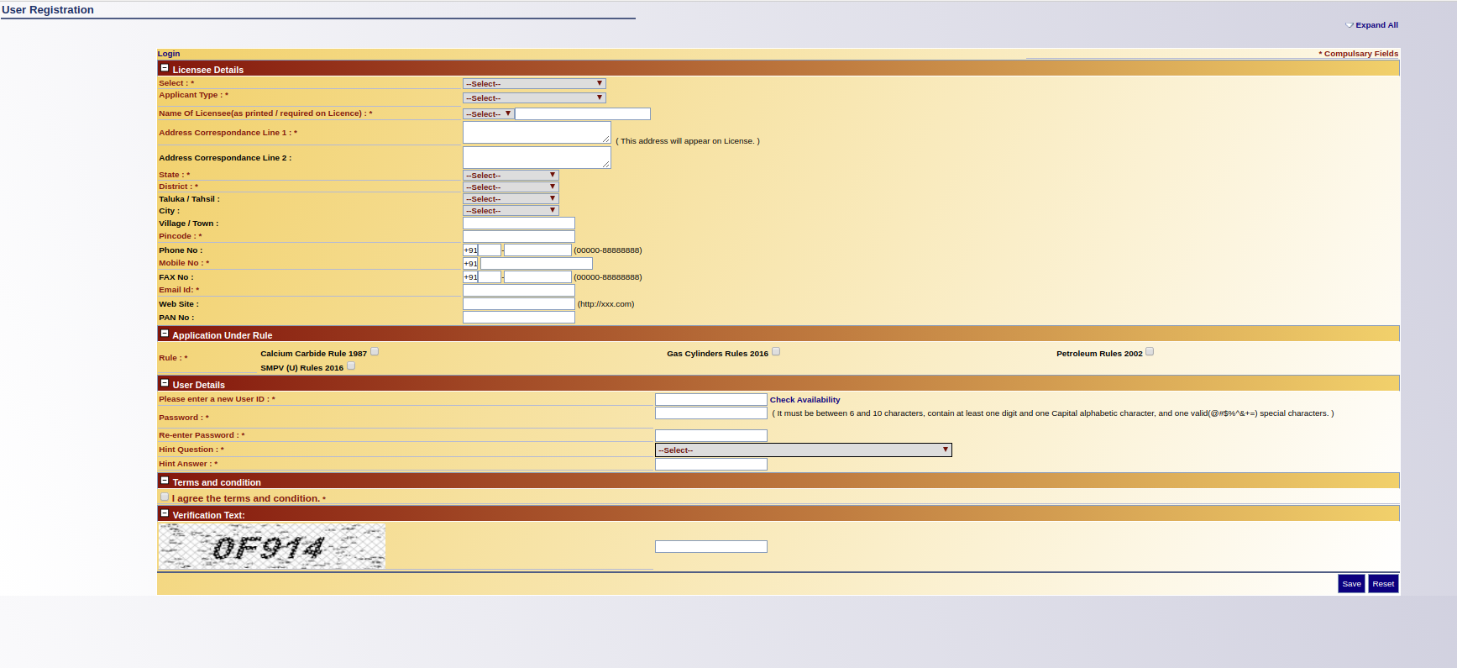Open the Login link
The image size is (1457, 668).
click(169, 54)
